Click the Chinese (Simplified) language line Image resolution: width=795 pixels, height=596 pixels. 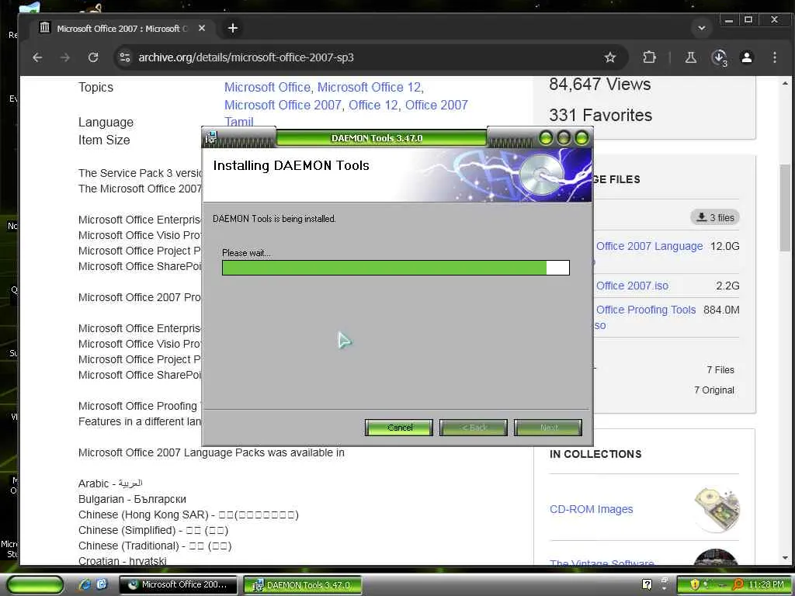tap(153, 530)
